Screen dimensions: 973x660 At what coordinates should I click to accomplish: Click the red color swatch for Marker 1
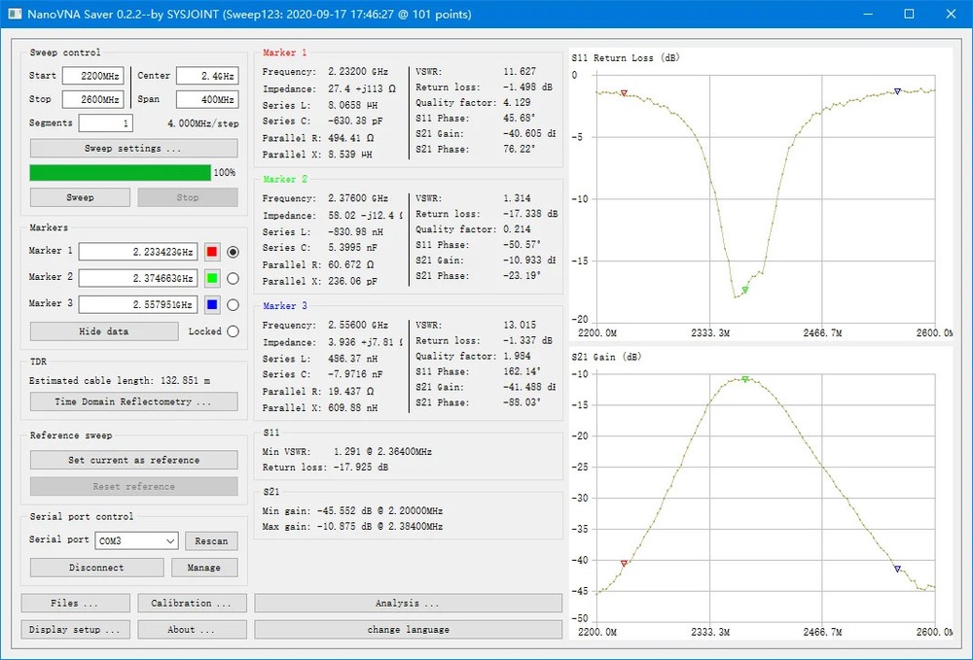[x=213, y=251]
